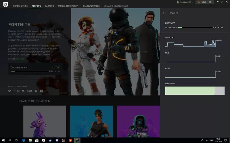Open Discord from the taskbar
Screen dimensions: 230x143
coord(57,140)
